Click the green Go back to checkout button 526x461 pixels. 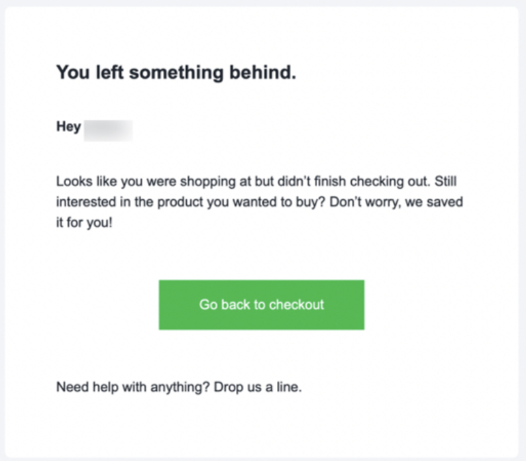[261, 305]
